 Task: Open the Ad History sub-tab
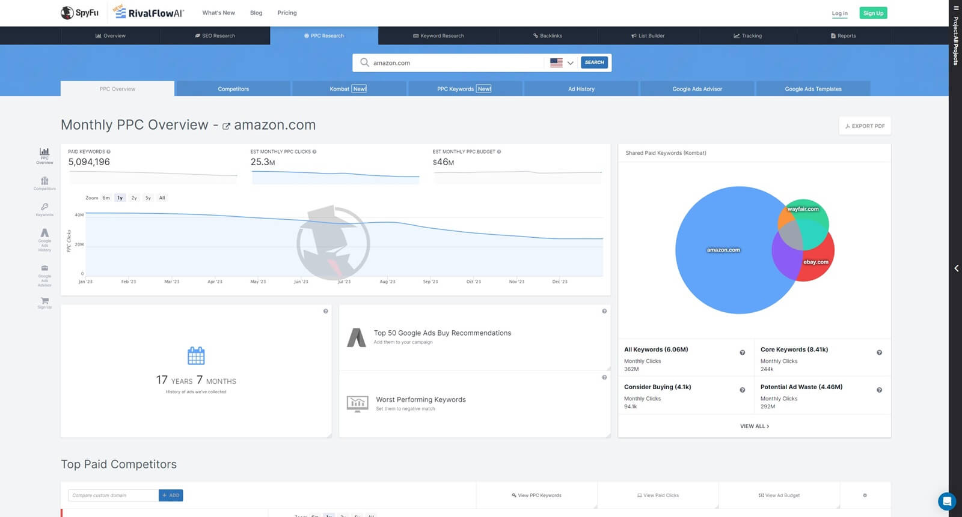click(581, 89)
